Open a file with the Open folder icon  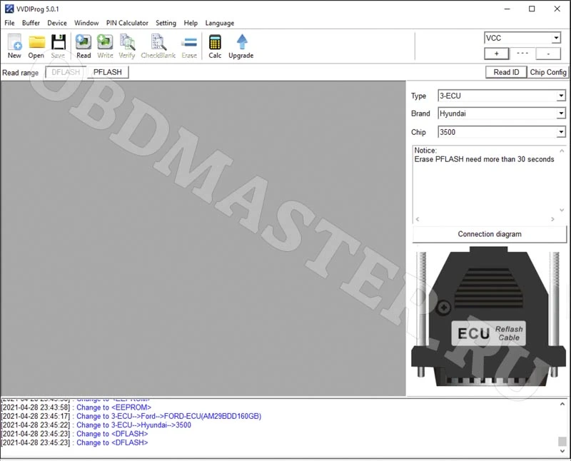coord(36,46)
